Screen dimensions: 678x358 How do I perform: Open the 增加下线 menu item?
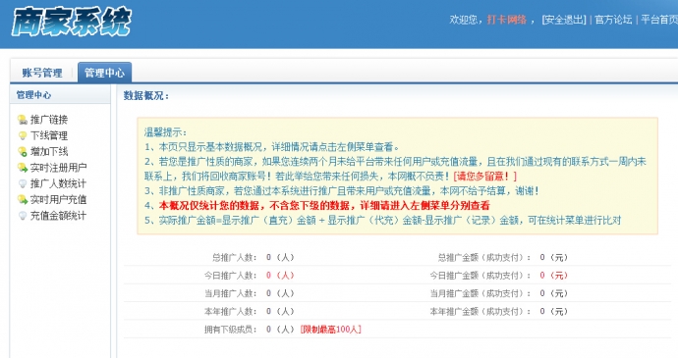click(x=49, y=152)
